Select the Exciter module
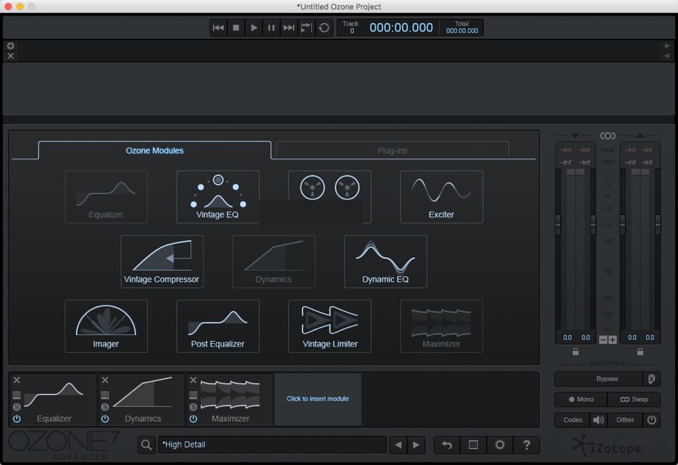This screenshot has height=465, width=678. pos(441,196)
